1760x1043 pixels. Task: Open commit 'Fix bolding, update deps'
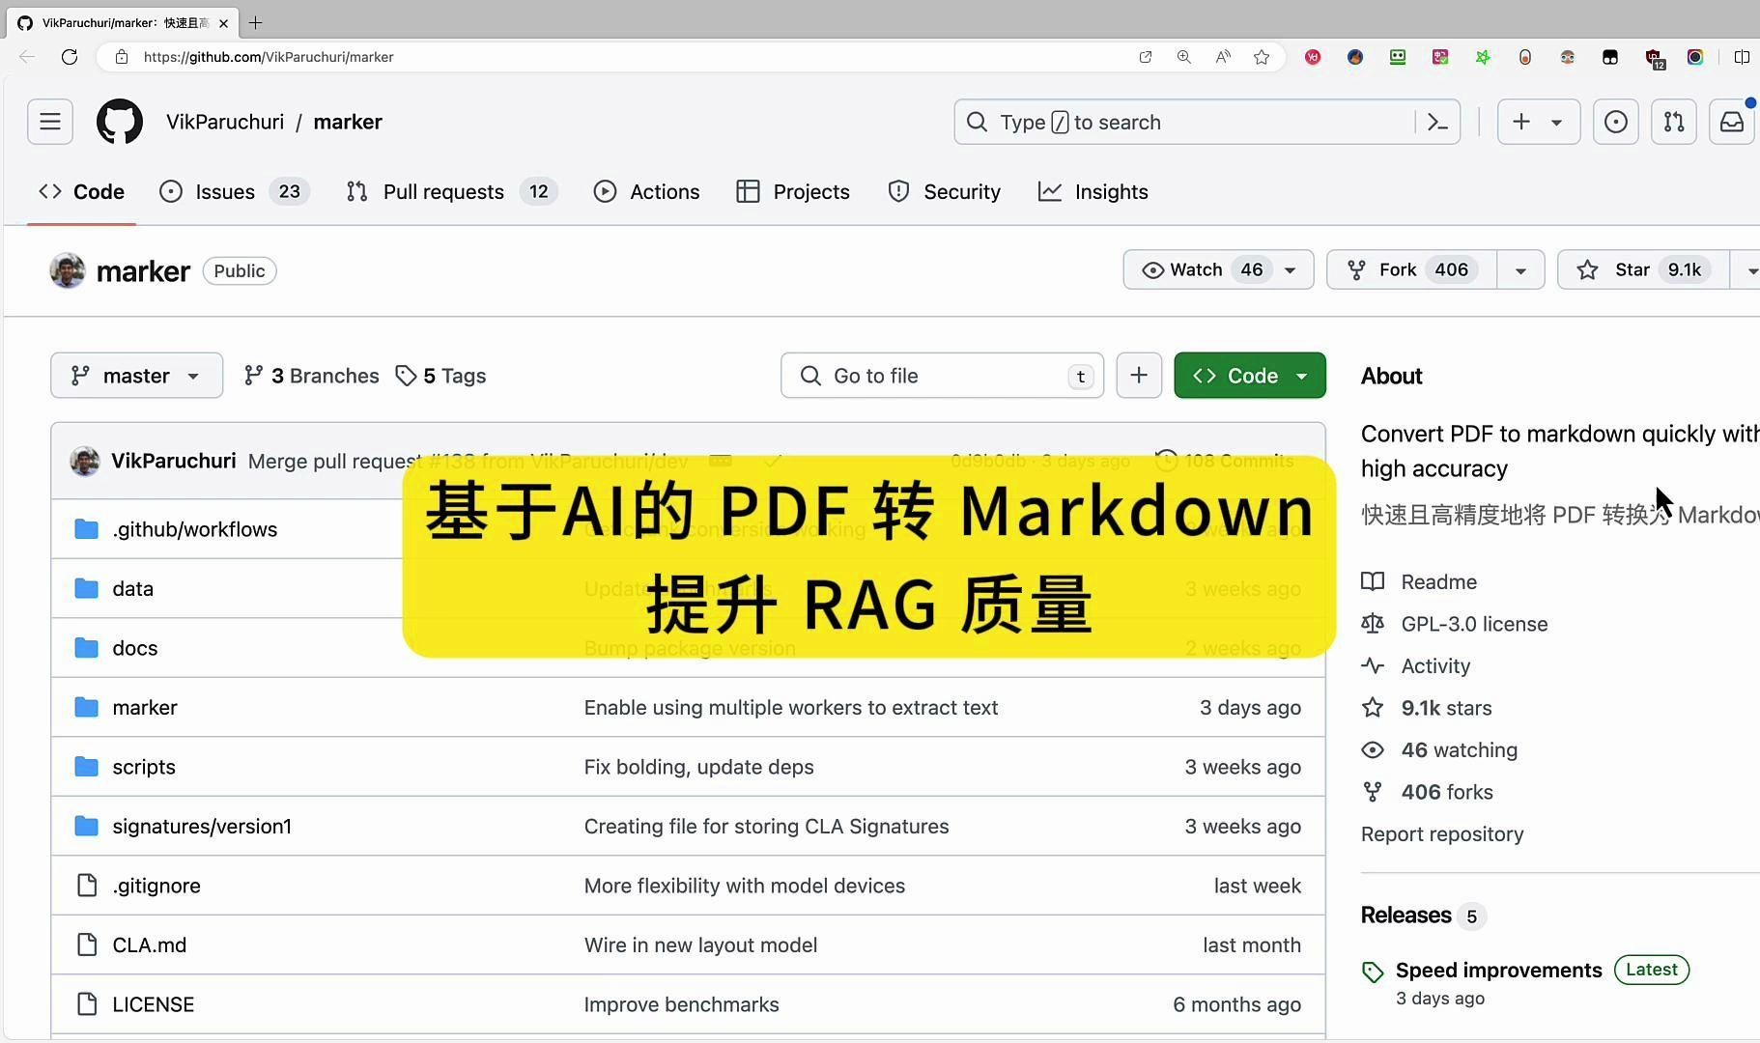point(698,767)
